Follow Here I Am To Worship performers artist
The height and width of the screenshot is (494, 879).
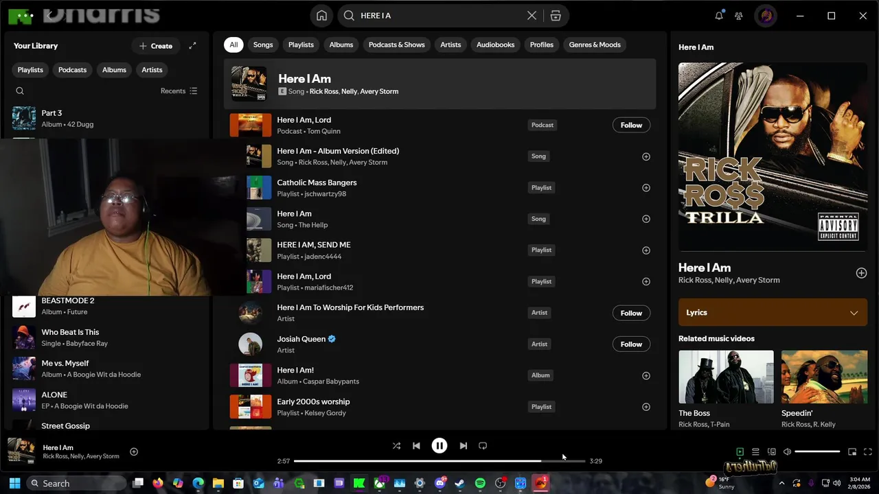coord(631,313)
